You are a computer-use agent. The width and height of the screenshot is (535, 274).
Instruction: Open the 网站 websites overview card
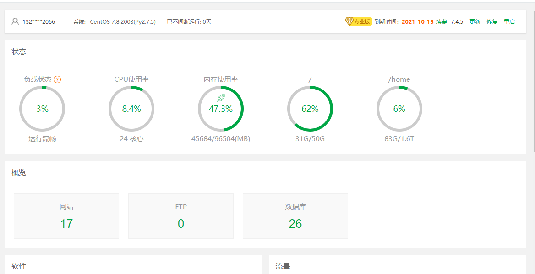pos(66,216)
